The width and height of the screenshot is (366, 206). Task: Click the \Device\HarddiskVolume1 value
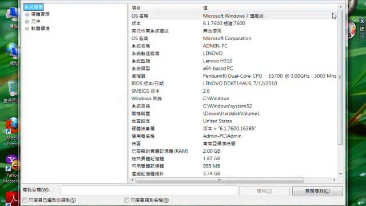pos(231,113)
